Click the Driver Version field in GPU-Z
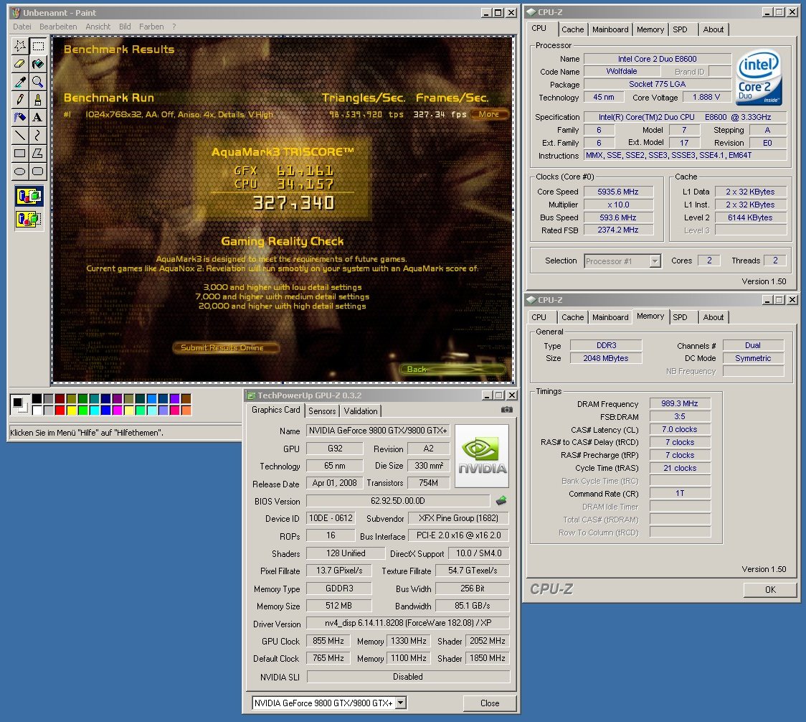 tap(407, 623)
